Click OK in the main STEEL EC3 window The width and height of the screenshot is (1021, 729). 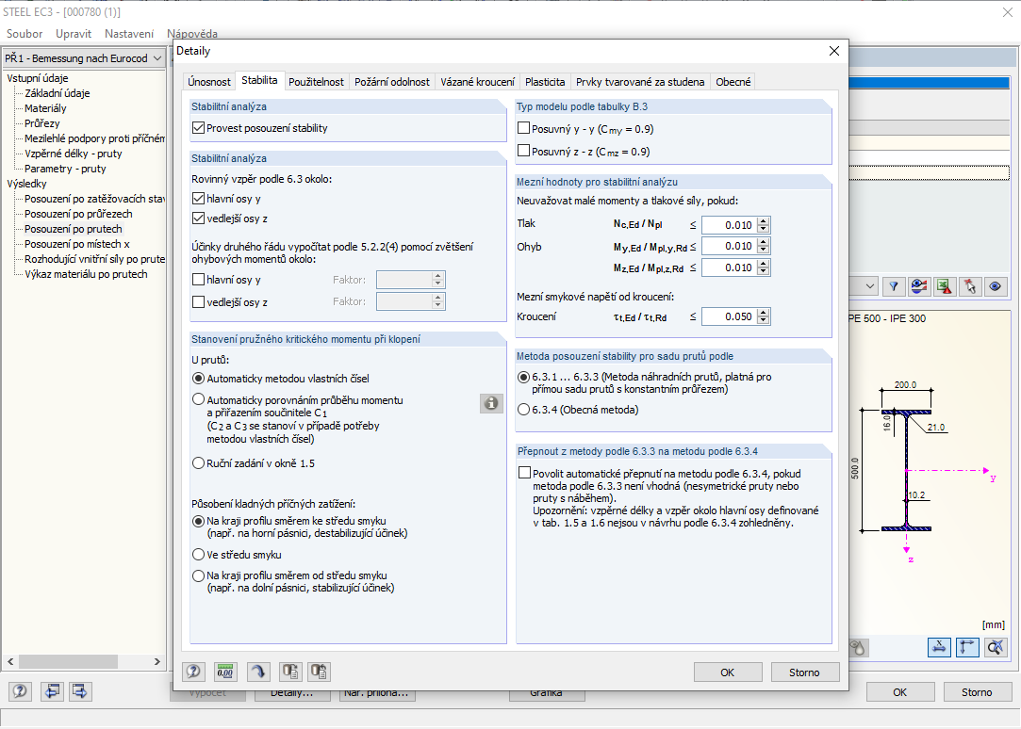click(x=900, y=692)
